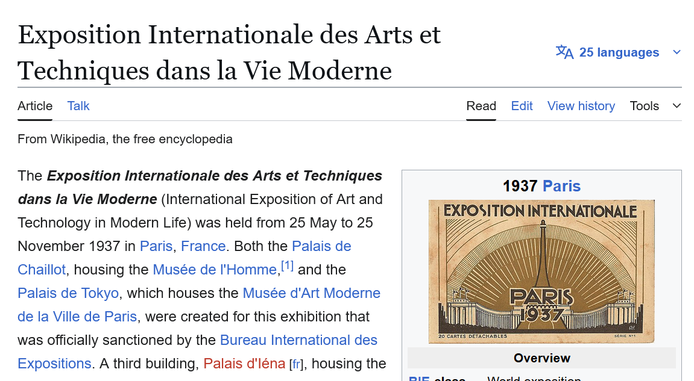Image resolution: width=694 pixels, height=381 pixels.
Task: Follow the France link
Action: click(203, 246)
